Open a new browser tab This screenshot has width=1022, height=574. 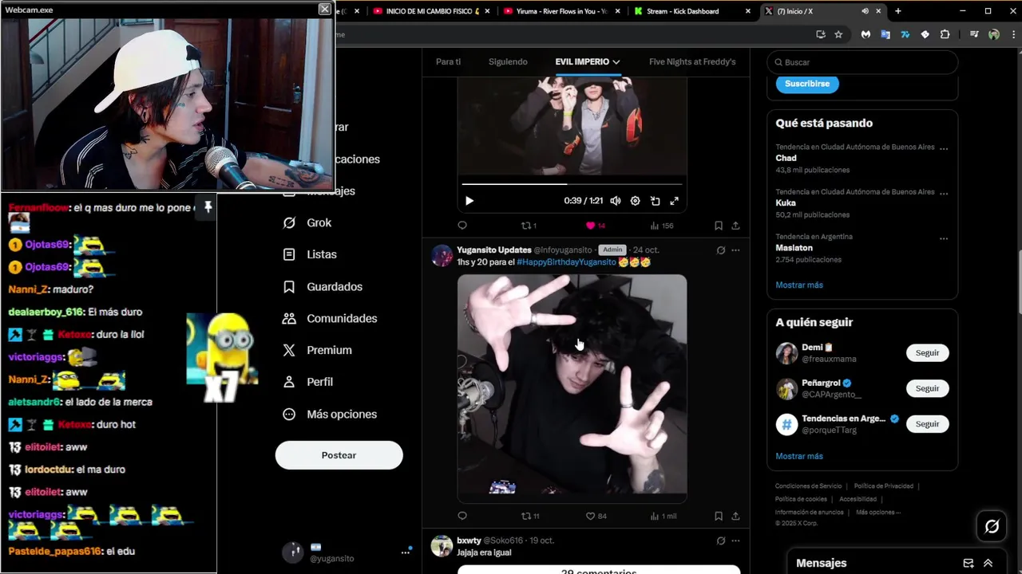(x=897, y=11)
